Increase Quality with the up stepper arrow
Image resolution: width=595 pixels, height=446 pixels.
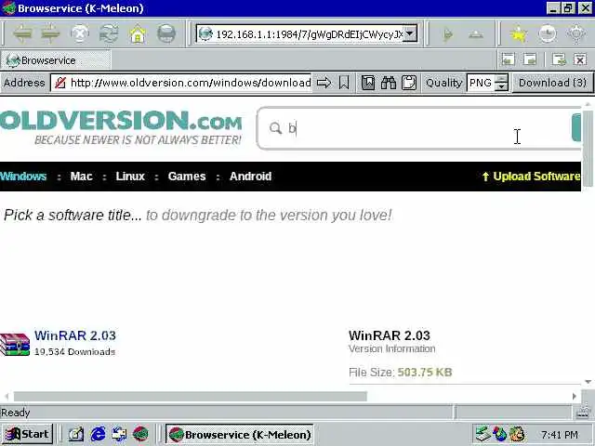(x=502, y=78)
